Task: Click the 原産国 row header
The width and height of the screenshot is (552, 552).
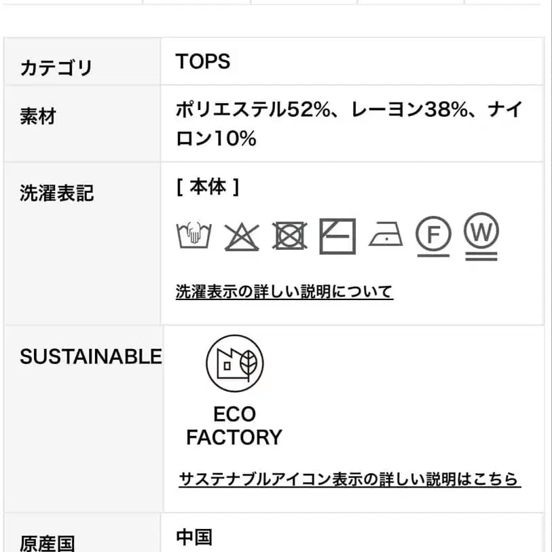Action: pyautogui.click(x=47, y=543)
